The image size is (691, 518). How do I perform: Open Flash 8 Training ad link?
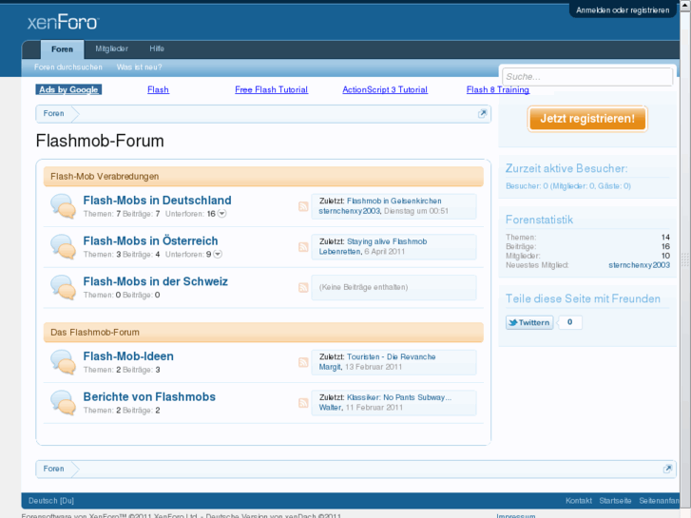[x=498, y=90]
